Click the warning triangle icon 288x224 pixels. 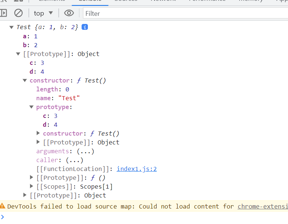point(3,206)
